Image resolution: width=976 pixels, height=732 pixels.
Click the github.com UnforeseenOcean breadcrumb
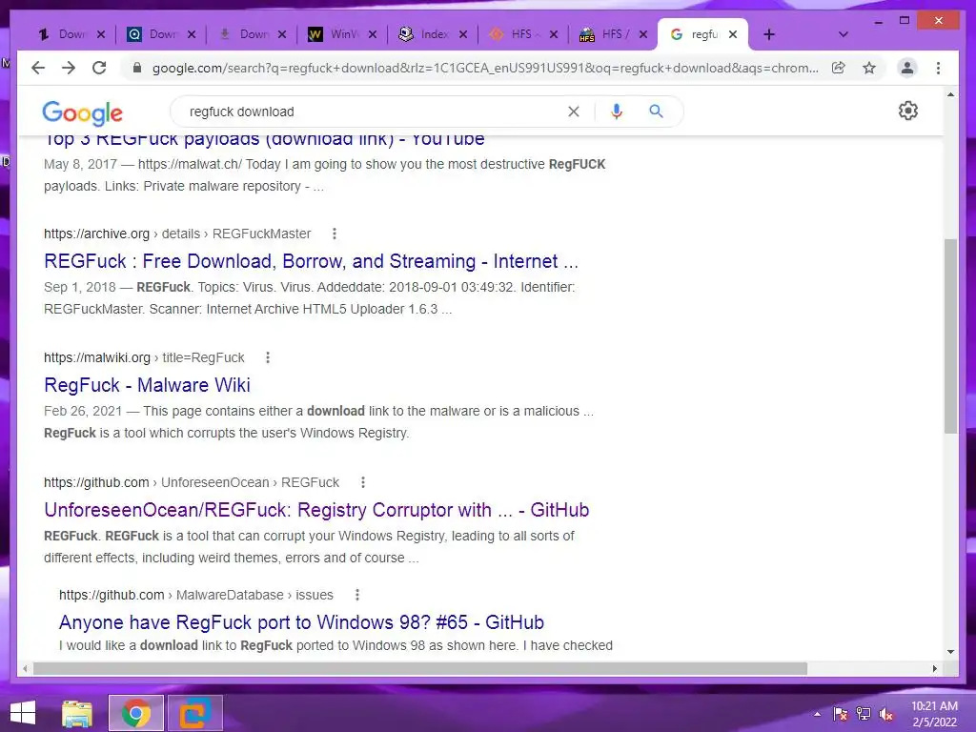191,482
